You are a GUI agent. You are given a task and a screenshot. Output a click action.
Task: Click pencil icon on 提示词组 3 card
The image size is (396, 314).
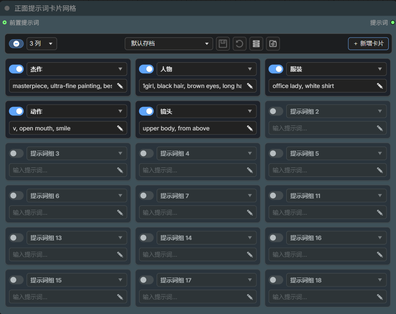[120, 171]
